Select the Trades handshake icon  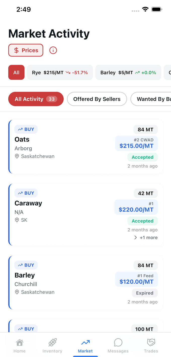pyautogui.click(x=151, y=342)
